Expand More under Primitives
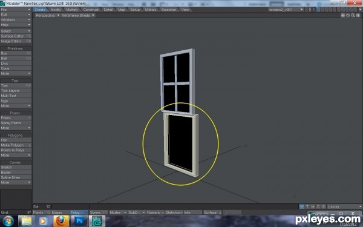This screenshot has height=227, width=363. coord(16,73)
